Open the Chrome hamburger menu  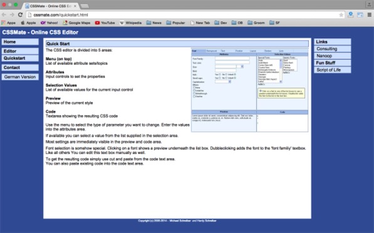(x=369, y=15)
